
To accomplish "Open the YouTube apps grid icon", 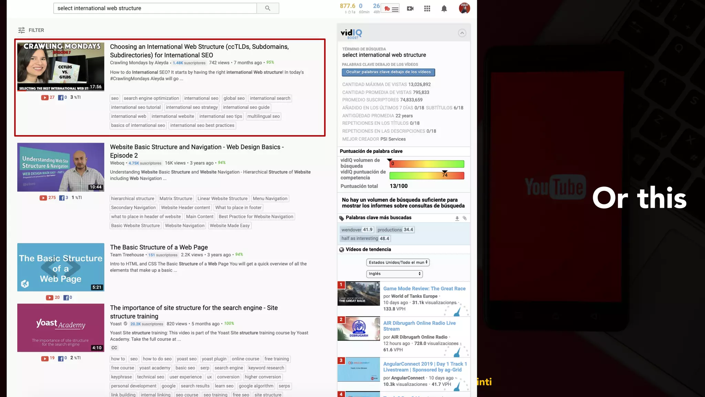I will tap(427, 9).
